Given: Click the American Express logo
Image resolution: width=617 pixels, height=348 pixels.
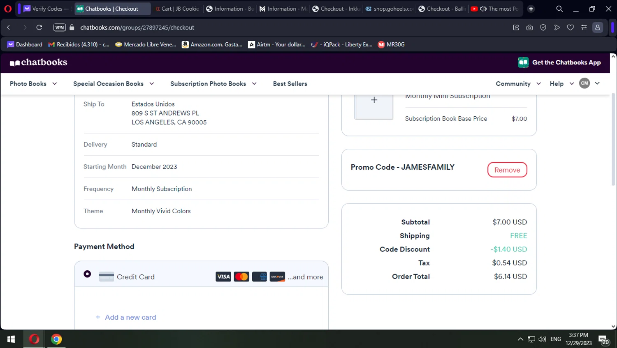Looking at the screenshot, I should (260, 277).
